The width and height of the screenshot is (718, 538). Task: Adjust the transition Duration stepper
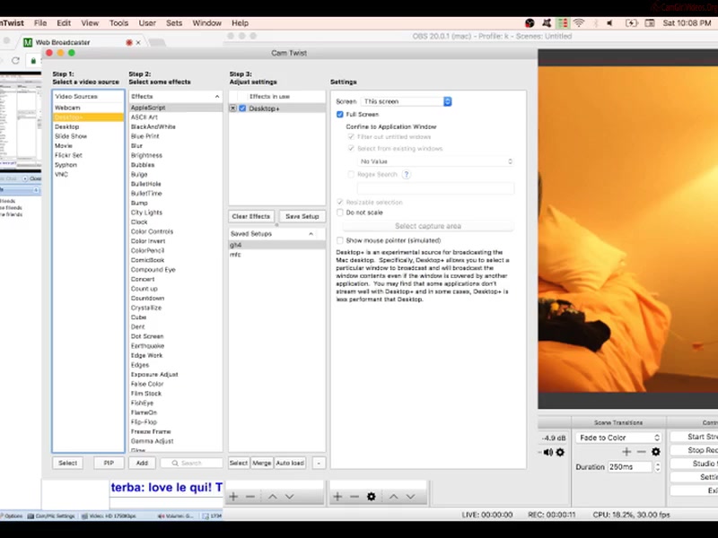[659, 467]
